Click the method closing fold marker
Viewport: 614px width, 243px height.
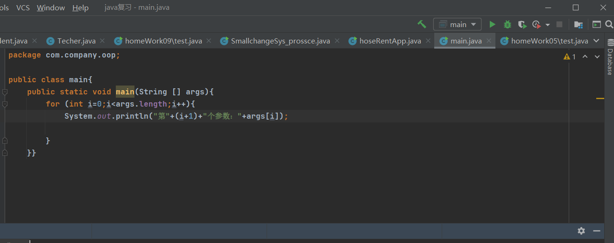pyautogui.click(x=5, y=153)
